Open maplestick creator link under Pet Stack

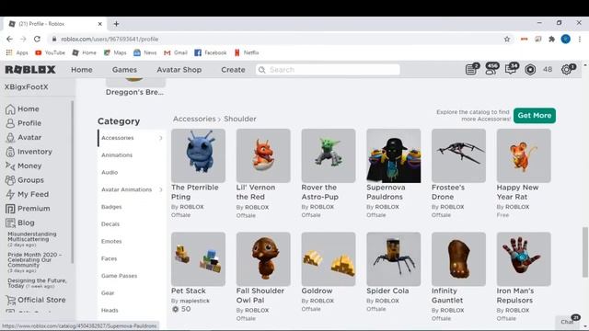pos(194,301)
